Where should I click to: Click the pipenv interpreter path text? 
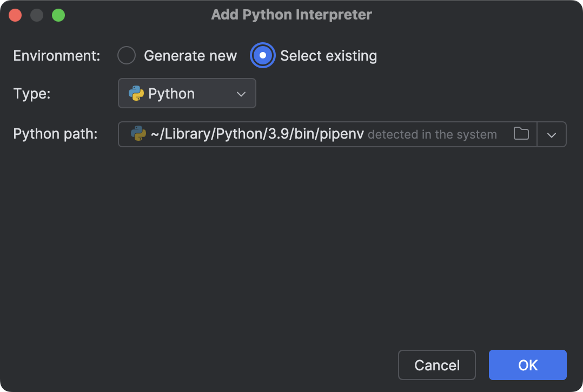tap(257, 134)
